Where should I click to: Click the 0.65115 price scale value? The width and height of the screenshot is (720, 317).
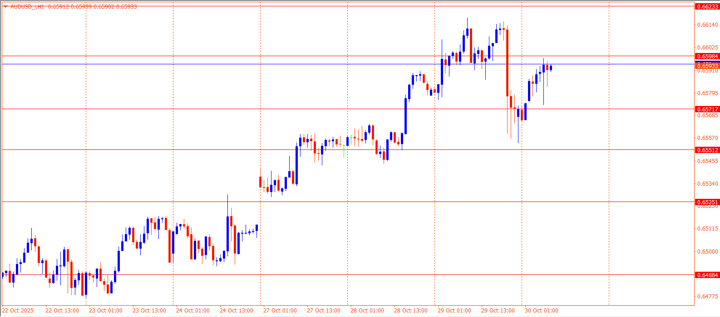(x=707, y=229)
